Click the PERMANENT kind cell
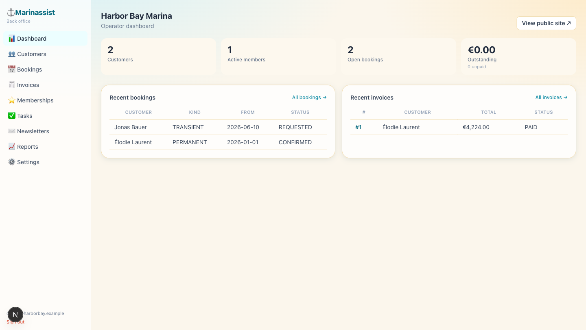The image size is (586, 330). [190, 142]
